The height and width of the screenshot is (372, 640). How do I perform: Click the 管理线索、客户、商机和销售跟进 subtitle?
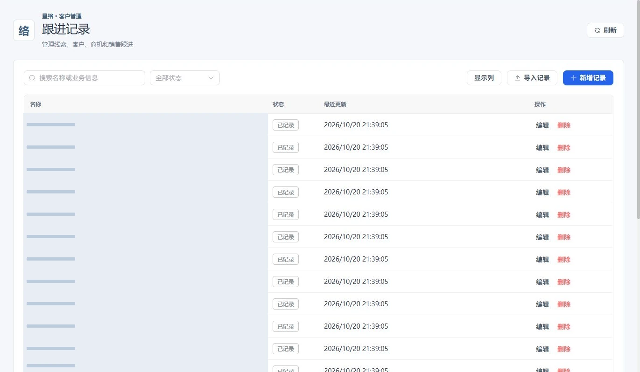pyautogui.click(x=88, y=45)
